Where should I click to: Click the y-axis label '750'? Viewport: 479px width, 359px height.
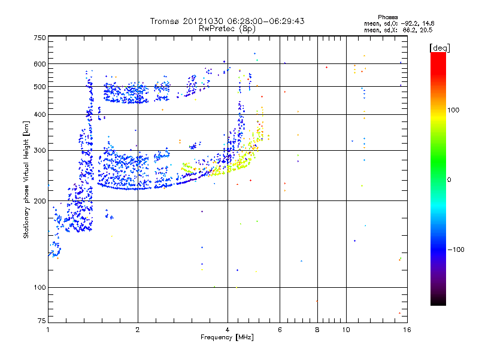pyautogui.click(x=40, y=38)
